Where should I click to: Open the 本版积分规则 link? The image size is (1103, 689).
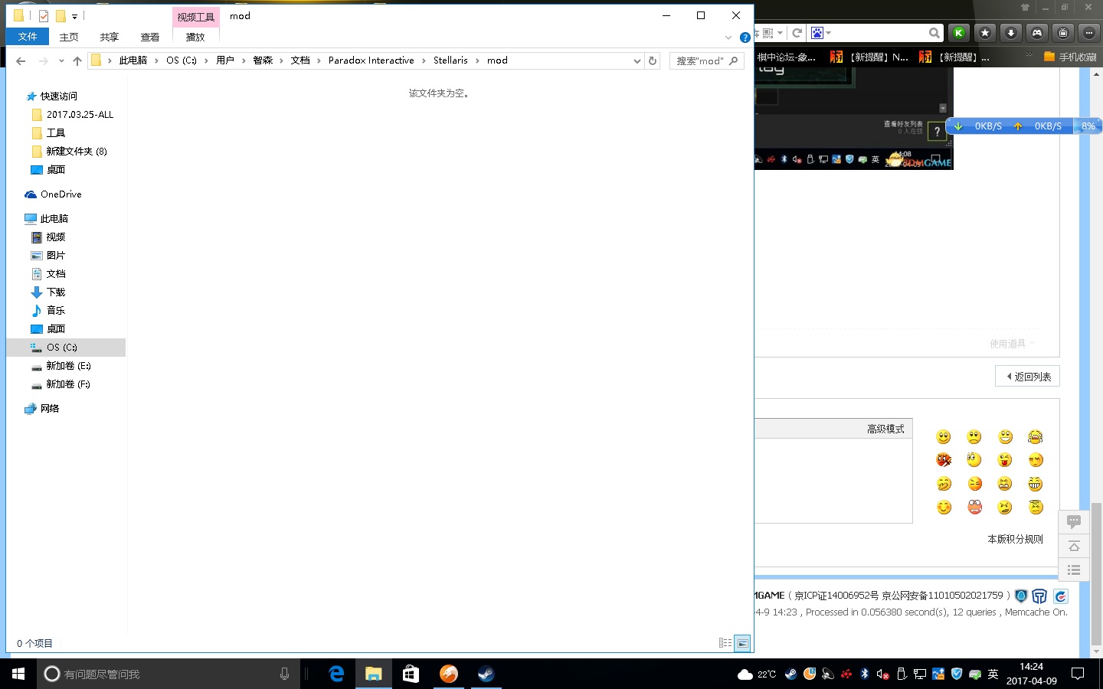pos(1015,540)
